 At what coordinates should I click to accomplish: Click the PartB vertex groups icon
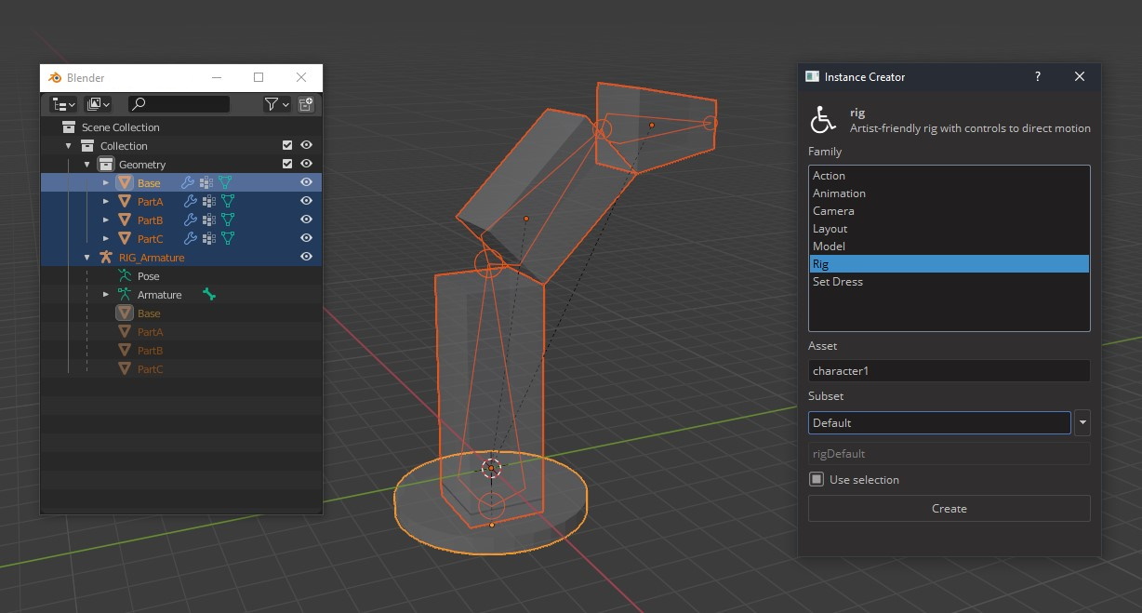click(208, 220)
